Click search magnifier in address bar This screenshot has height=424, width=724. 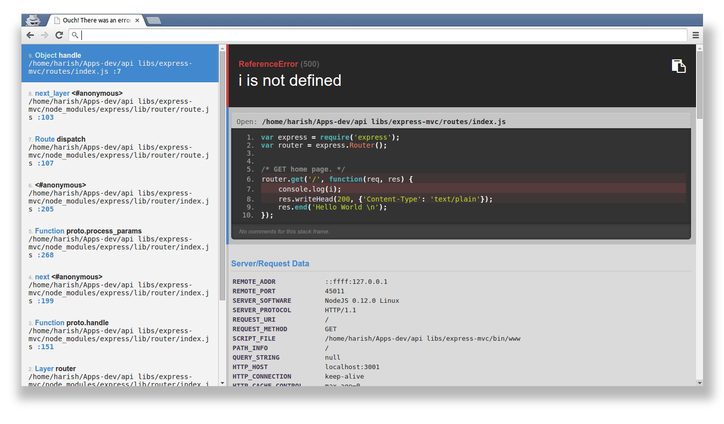[75, 35]
